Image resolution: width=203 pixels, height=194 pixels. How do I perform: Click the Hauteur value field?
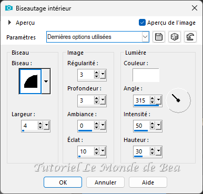pyautogui.click(x=141, y=151)
